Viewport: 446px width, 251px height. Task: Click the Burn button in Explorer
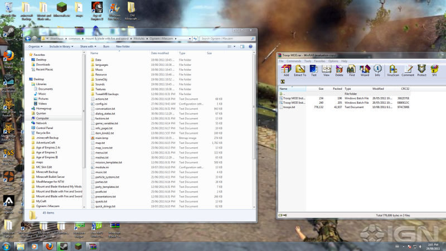click(x=106, y=47)
